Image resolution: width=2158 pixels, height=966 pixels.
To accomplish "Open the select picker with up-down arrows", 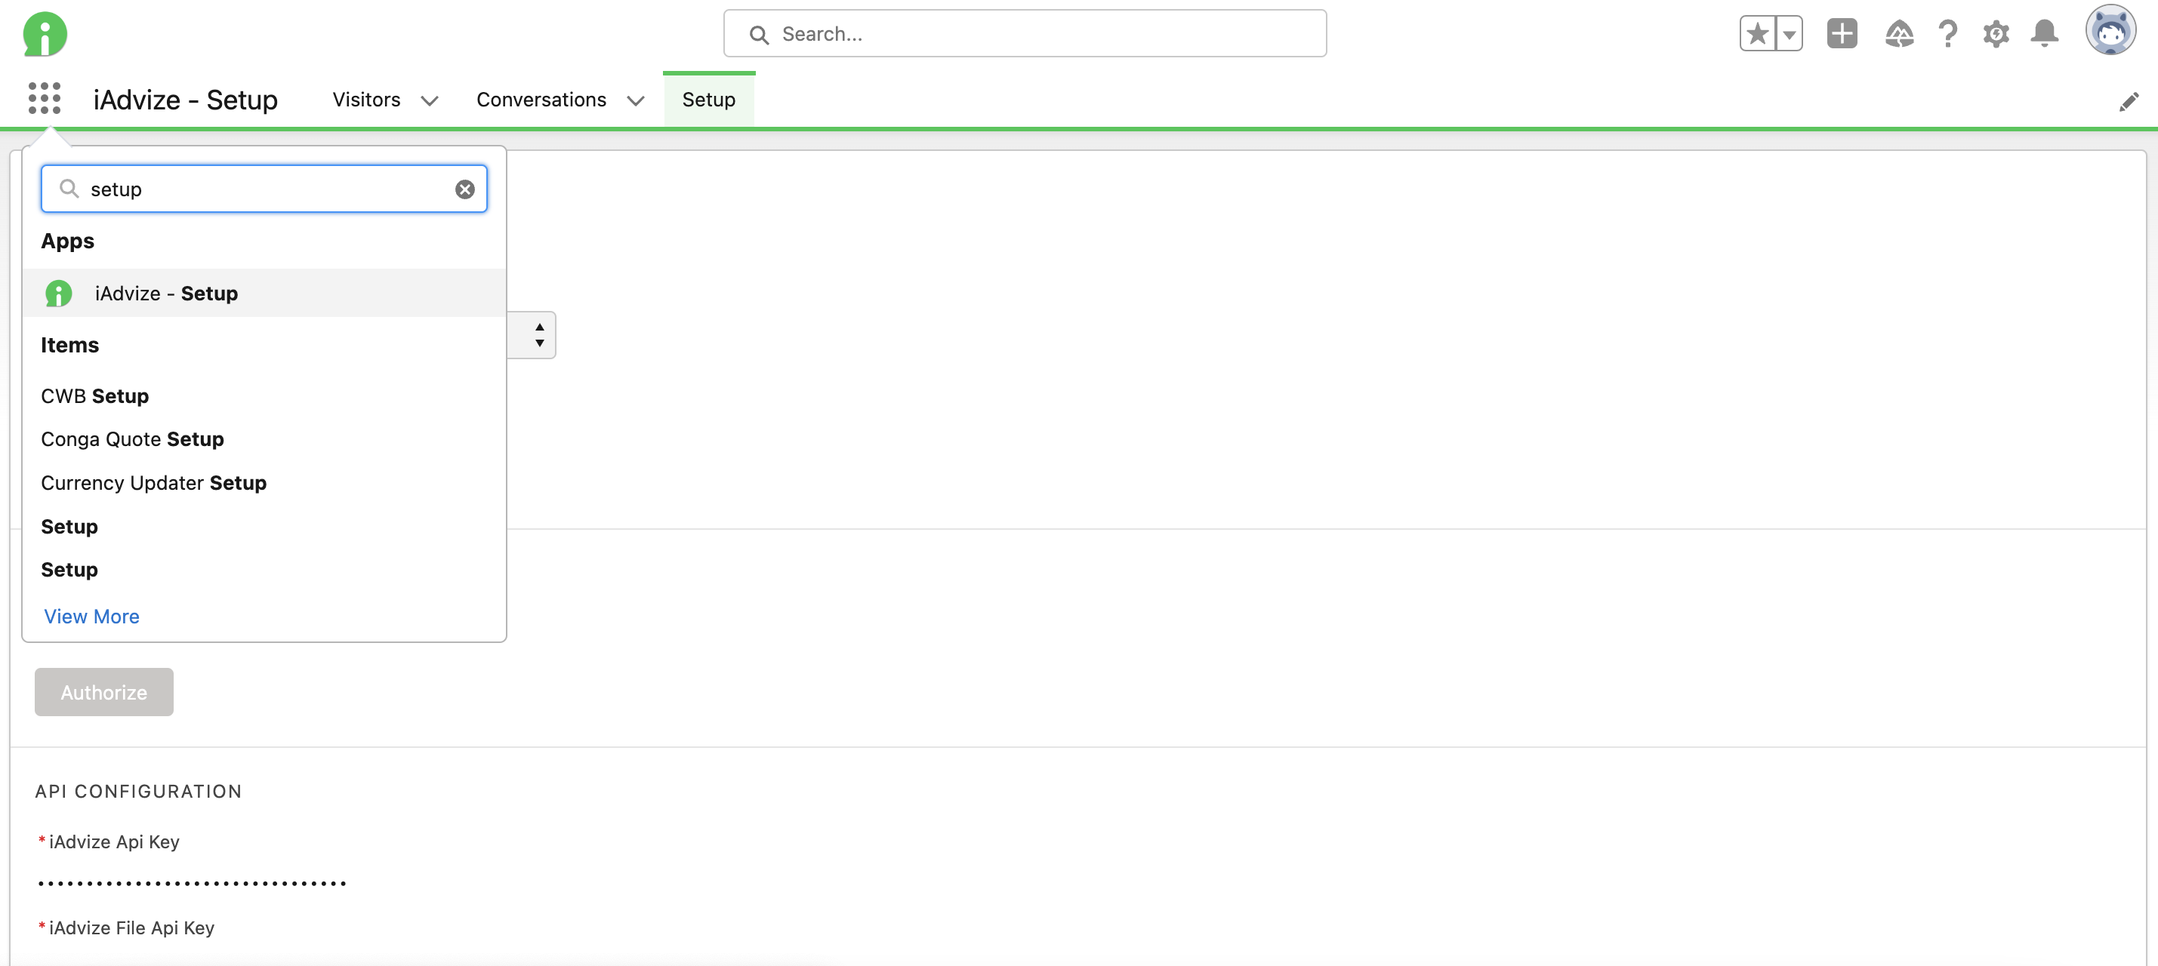I will click(533, 336).
